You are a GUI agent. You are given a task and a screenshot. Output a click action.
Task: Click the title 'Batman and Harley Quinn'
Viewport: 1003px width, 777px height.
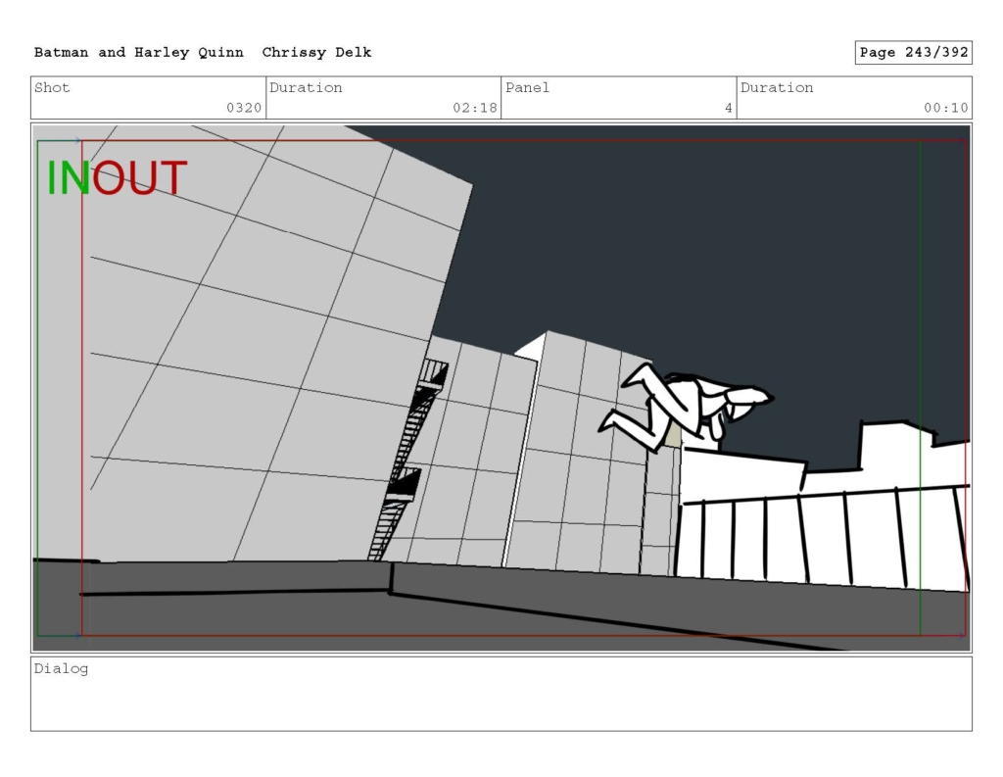[139, 53]
